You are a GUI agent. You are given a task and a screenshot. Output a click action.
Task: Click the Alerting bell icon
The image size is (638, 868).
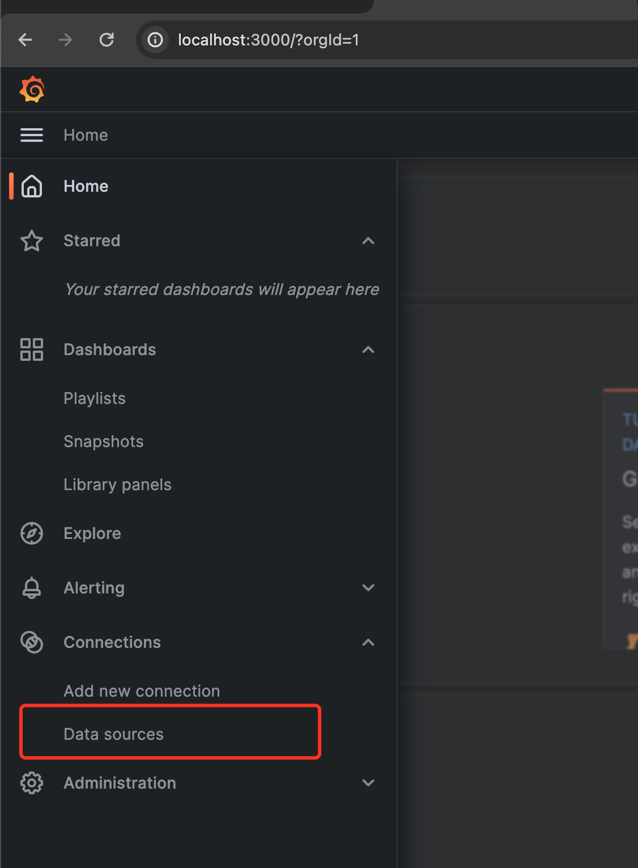pos(32,588)
